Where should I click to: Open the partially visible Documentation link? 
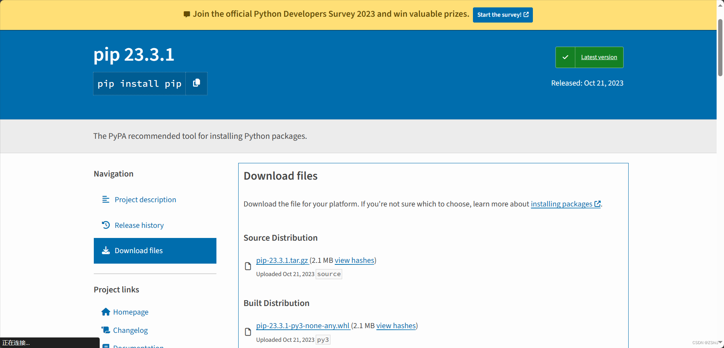pyautogui.click(x=138, y=346)
